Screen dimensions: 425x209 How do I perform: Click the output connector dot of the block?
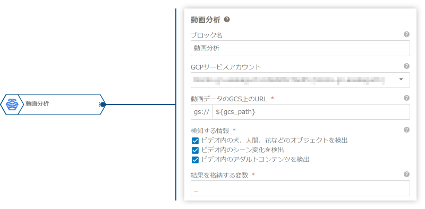[103, 104]
